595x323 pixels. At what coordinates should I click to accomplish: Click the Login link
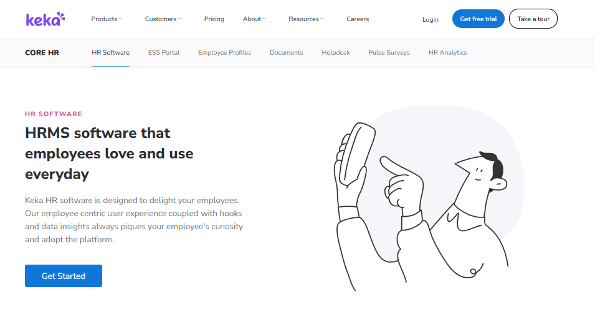pos(431,19)
